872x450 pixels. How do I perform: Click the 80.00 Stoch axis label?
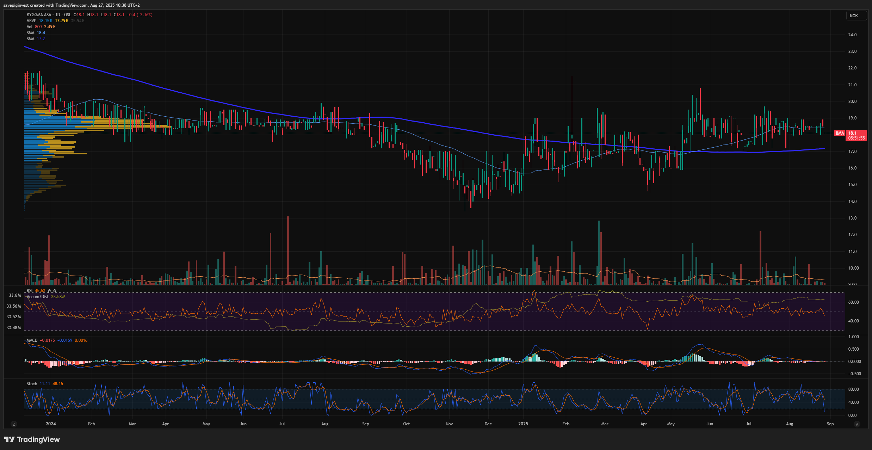[853, 389]
